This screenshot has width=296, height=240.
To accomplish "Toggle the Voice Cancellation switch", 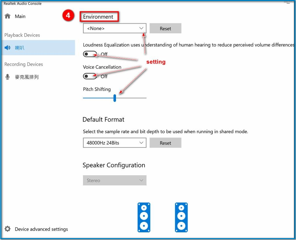I will (90, 76).
